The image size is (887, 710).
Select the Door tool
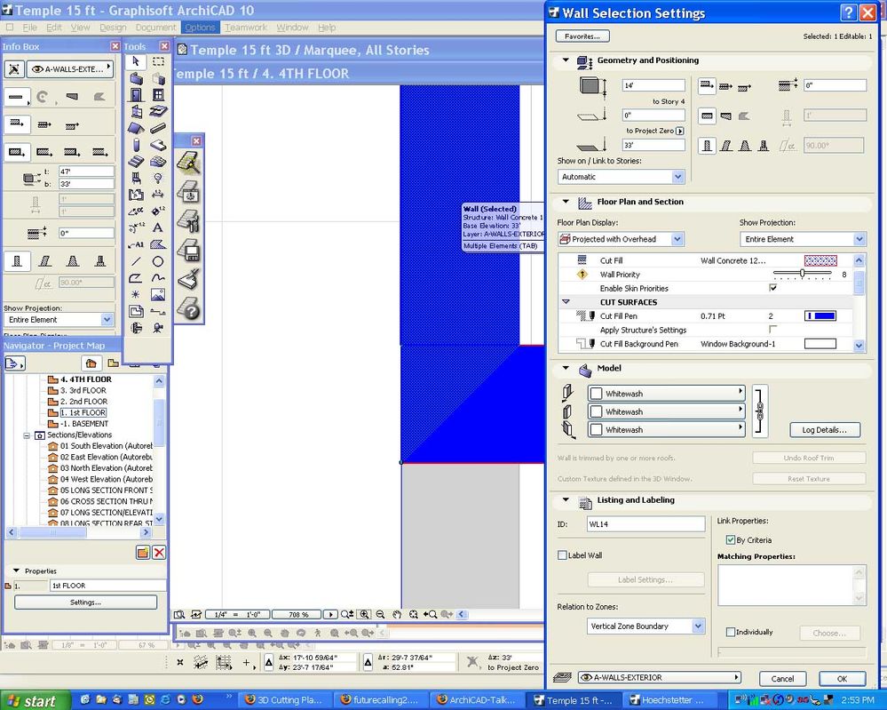pos(136,95)
